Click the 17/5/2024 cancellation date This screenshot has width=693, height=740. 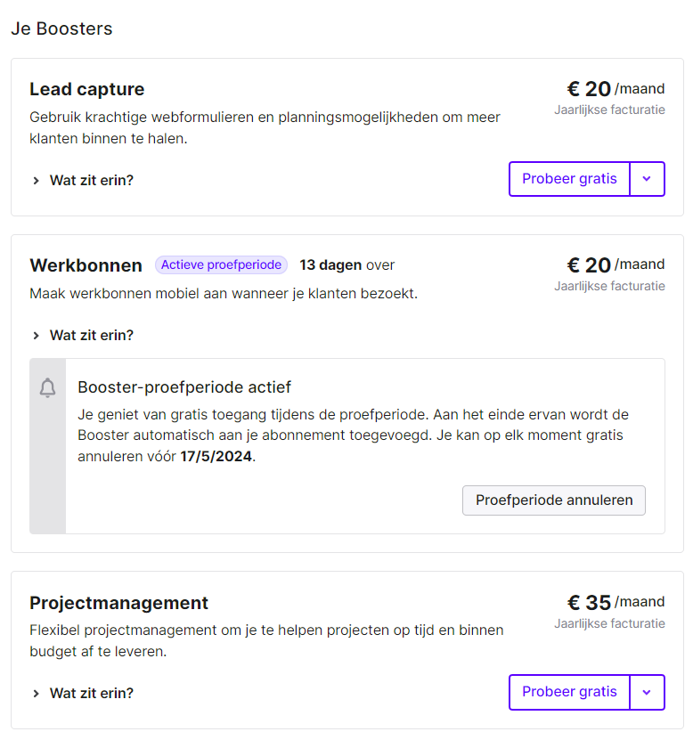point(216,456)
